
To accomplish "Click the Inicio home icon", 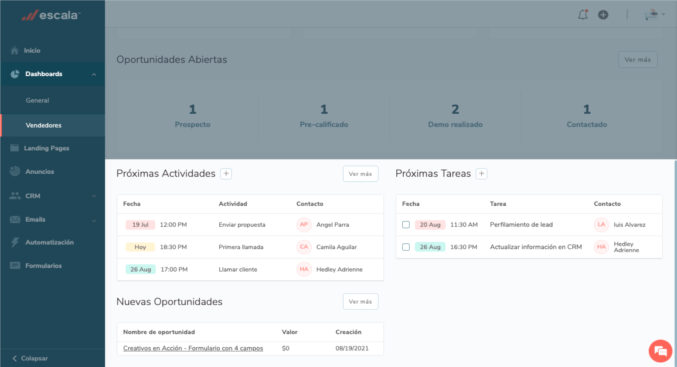I will [x=14, y=50].
